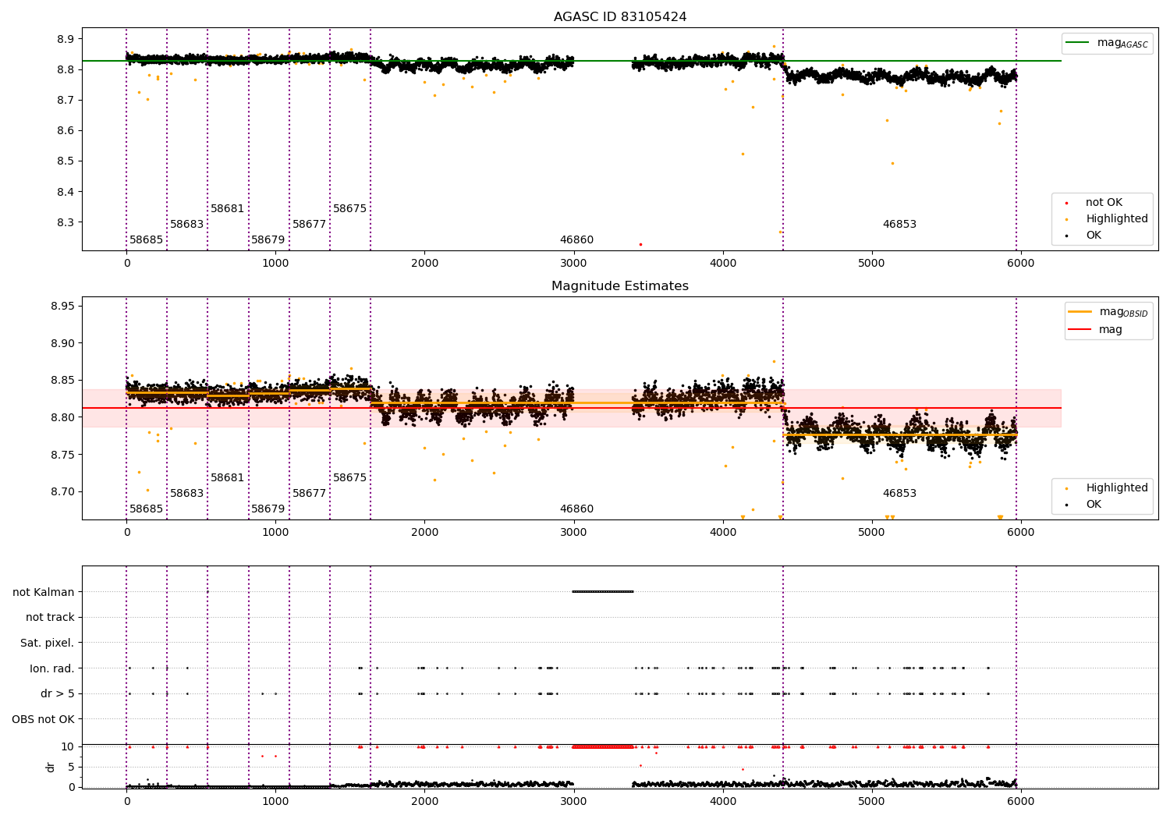Screen dimensions: 1170x819
Task: Click the 3000 x-tick in top plot
Action: 573,264
